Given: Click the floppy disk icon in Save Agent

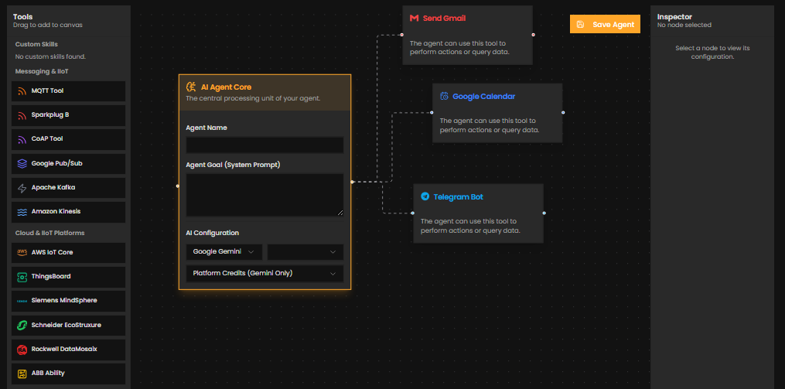Looking at the screenshot, I should pos(580,25).
